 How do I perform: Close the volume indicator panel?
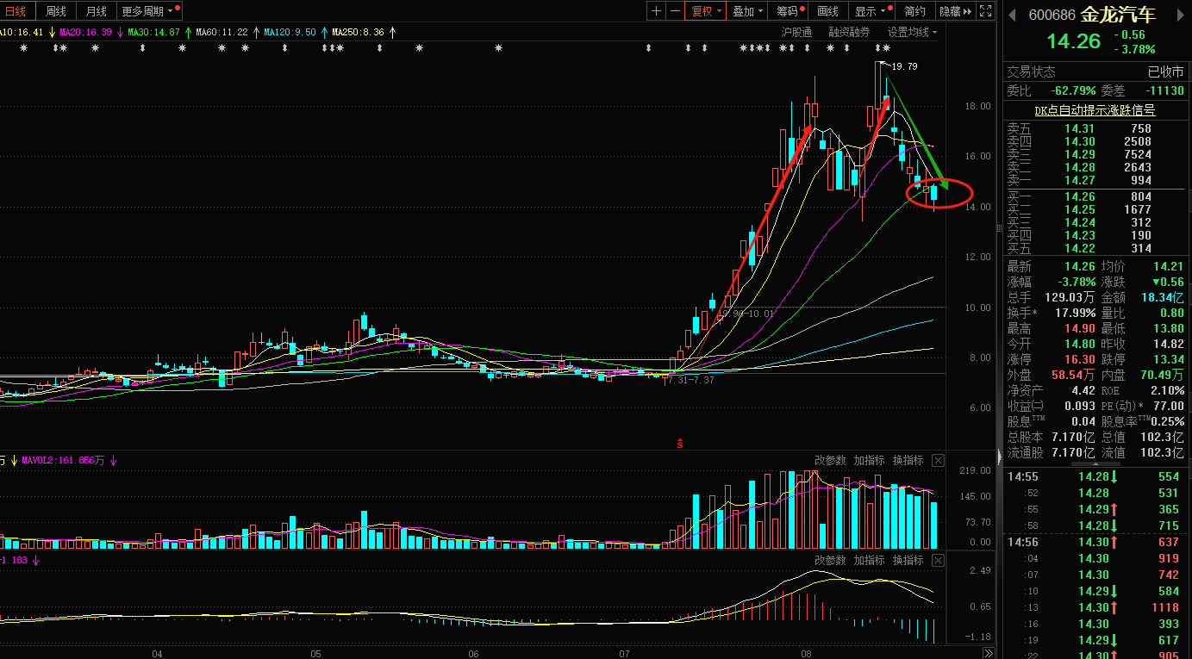coord(938,461)
